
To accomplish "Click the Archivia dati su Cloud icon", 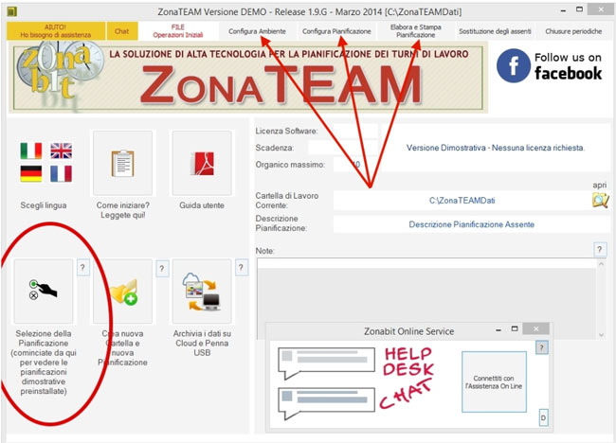I will pyautogui.click(x=202, y=291).
